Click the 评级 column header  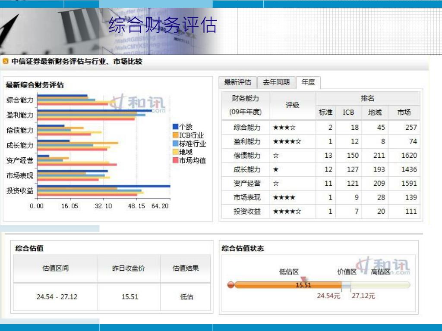292,105
